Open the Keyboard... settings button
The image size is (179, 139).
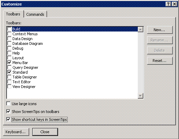click(16, 132)
